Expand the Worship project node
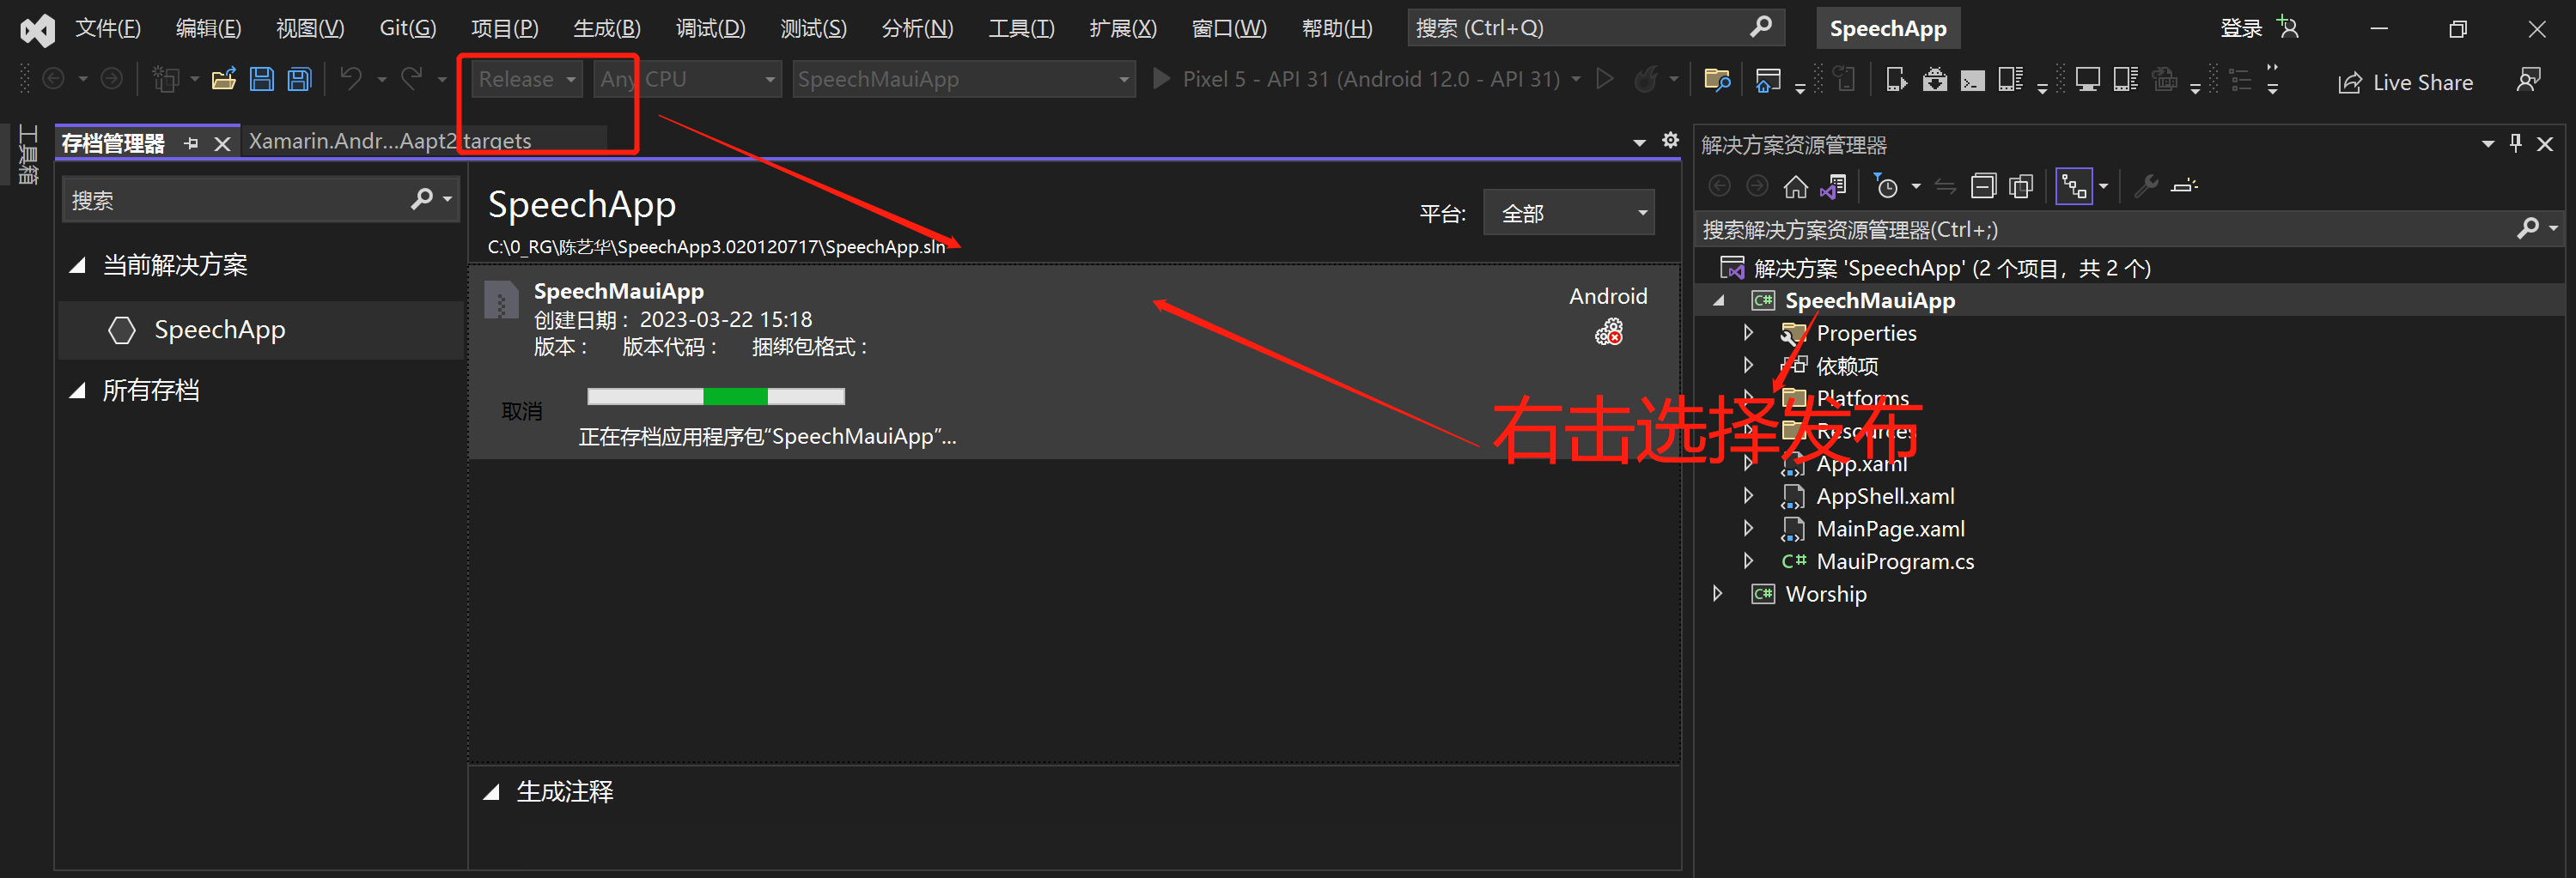Screen dimensions: 2576x878 [x=1718, y=593]
